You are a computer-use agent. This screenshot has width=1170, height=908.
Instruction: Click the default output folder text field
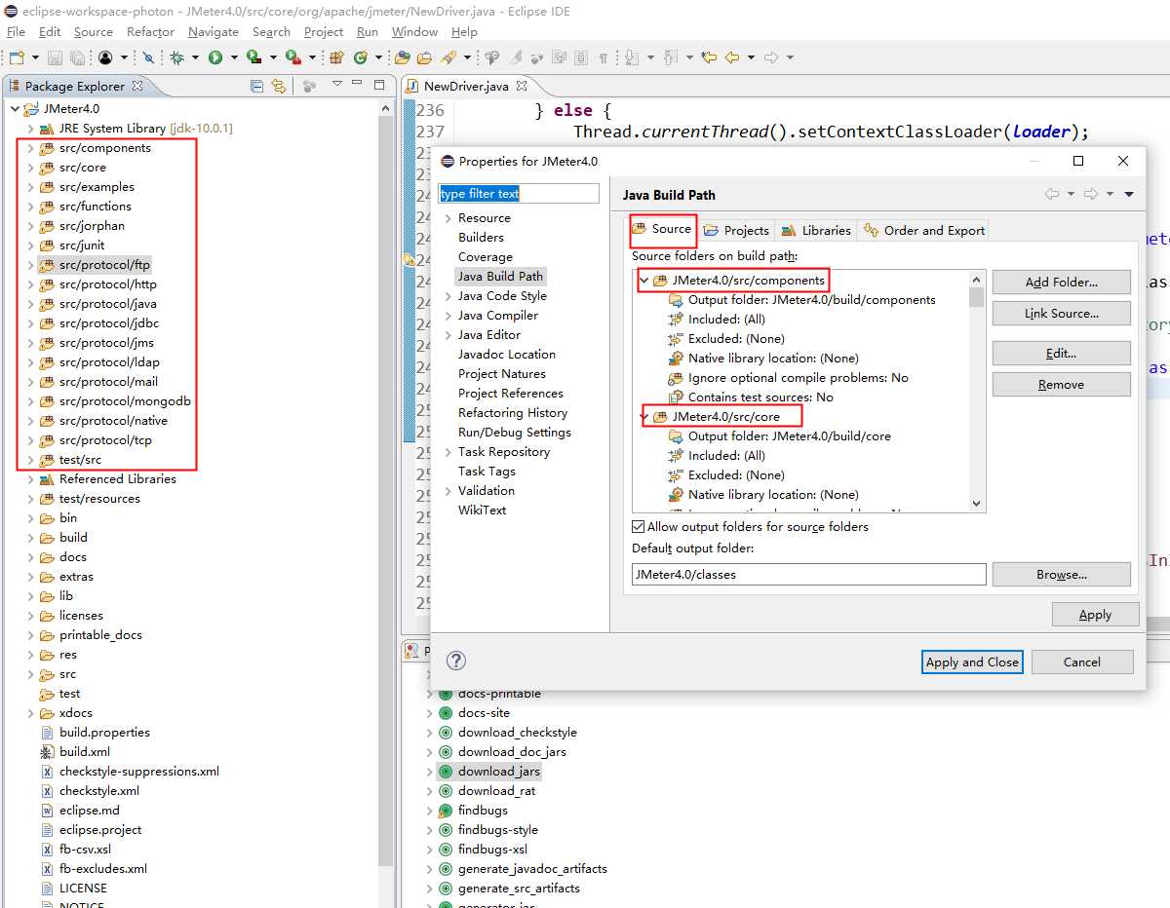coord(808,575)
